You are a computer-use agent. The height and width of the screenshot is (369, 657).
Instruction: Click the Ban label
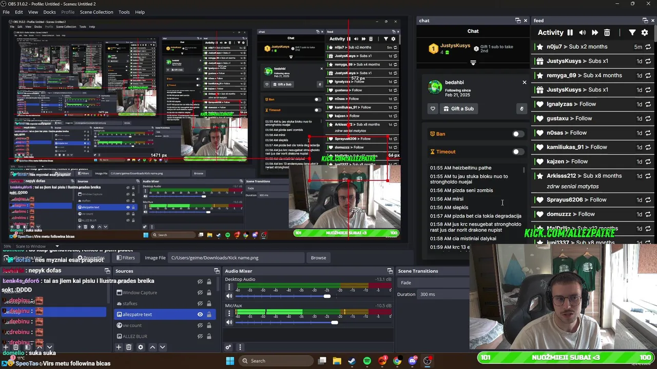coord(440,134)
